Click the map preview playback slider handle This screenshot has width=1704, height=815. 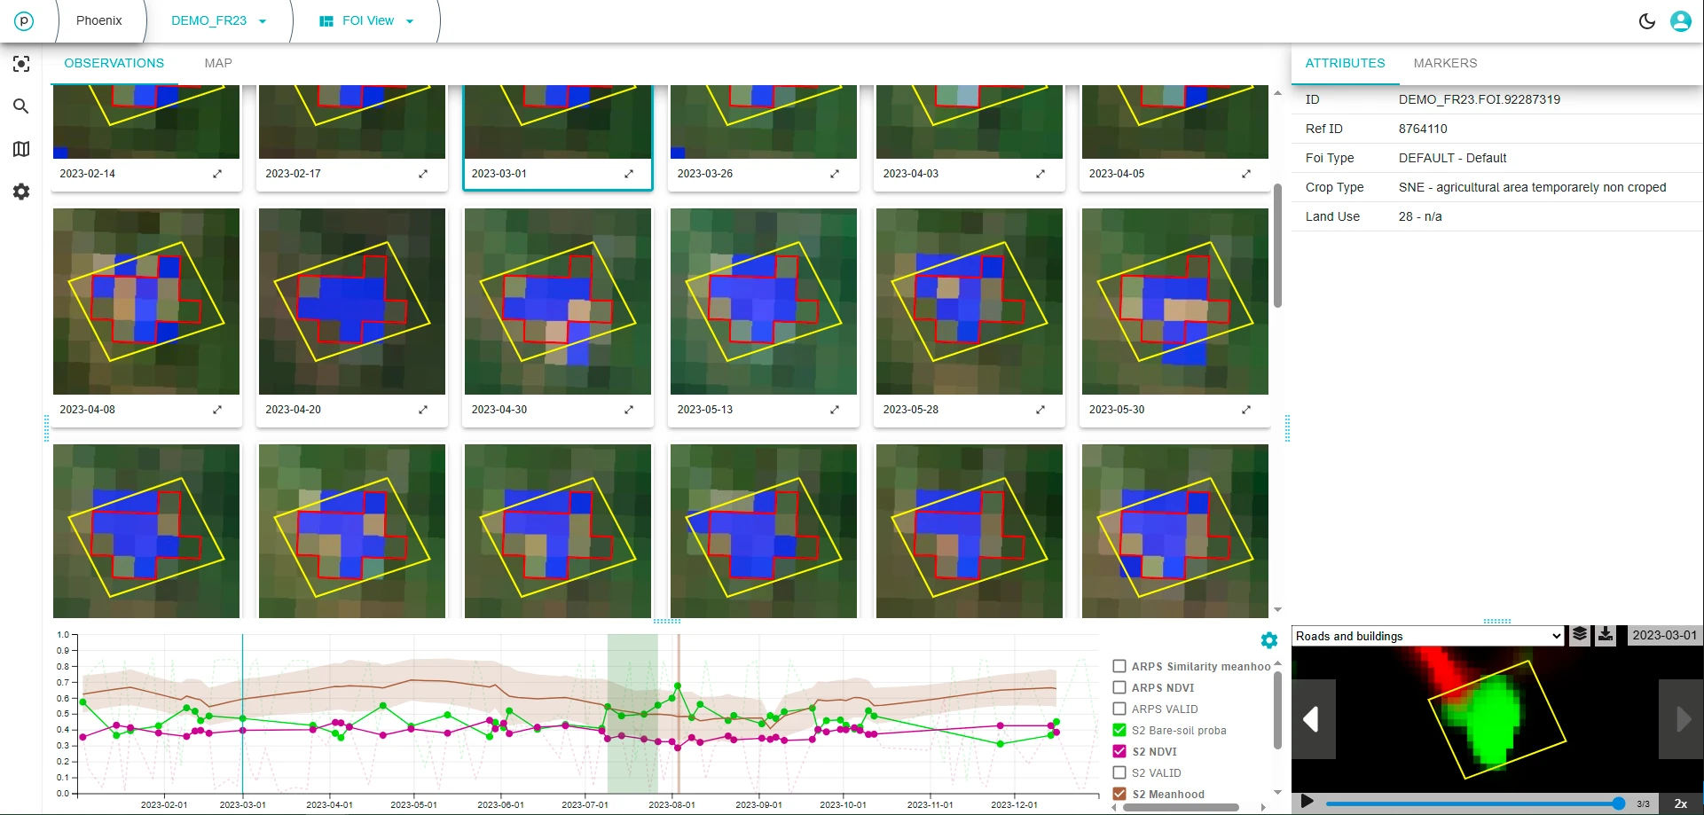tap(1618, 803)
